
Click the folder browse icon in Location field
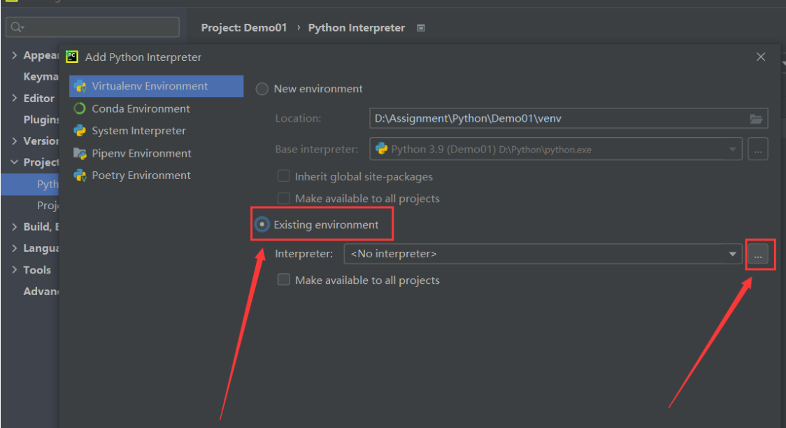coord(756,119)
